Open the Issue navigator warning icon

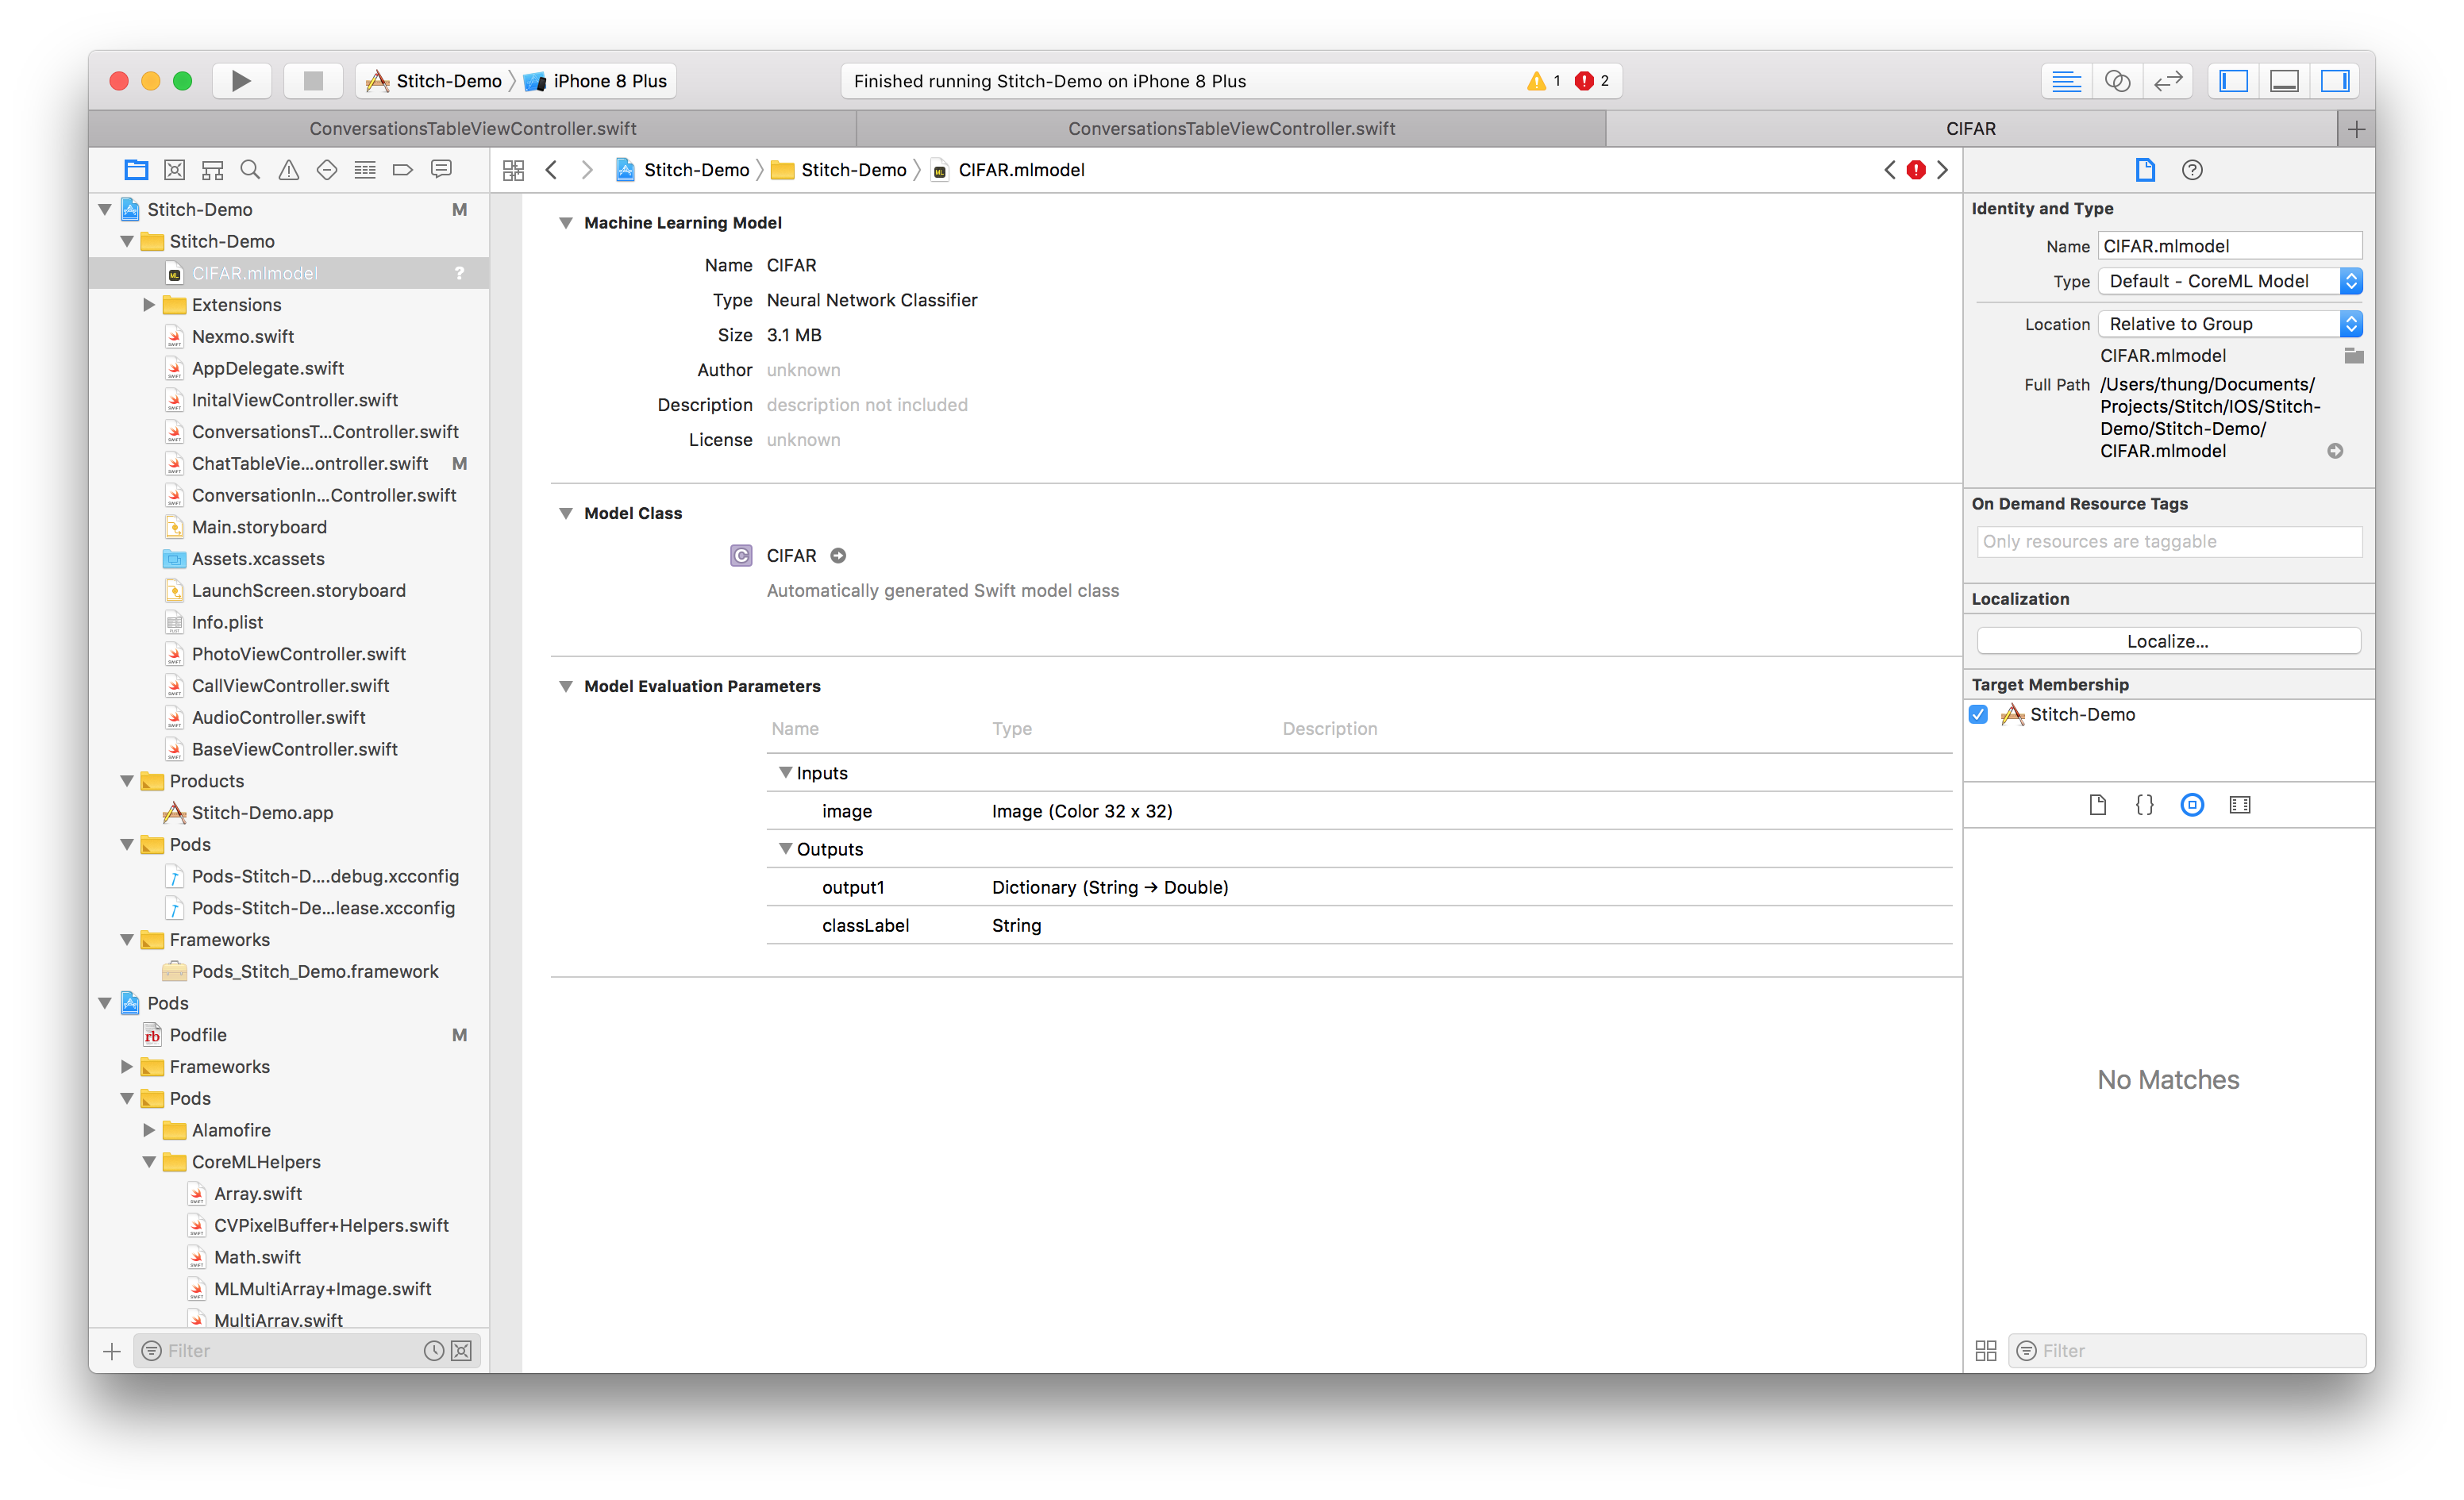(288, 170)
